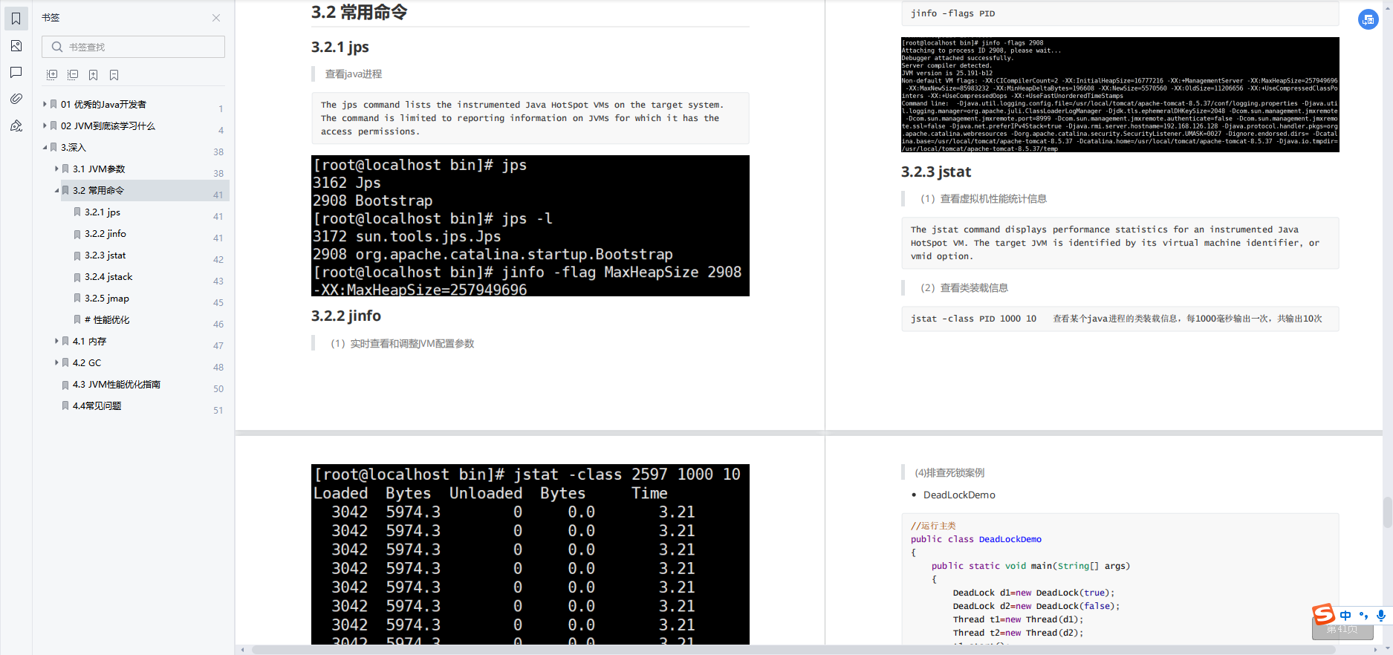Expand 01 优秀的Java开发者 bookmark
Screen dimensions: 1393x655
pos(45,104)
